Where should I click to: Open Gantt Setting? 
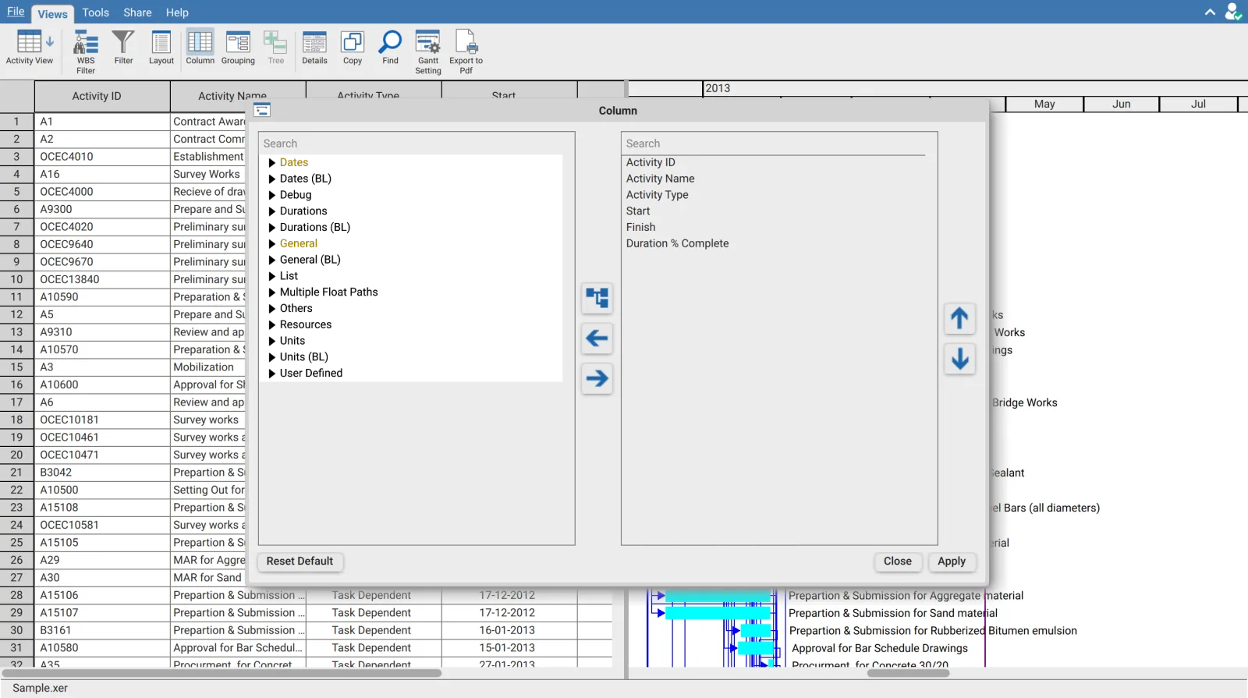[428, 51]
